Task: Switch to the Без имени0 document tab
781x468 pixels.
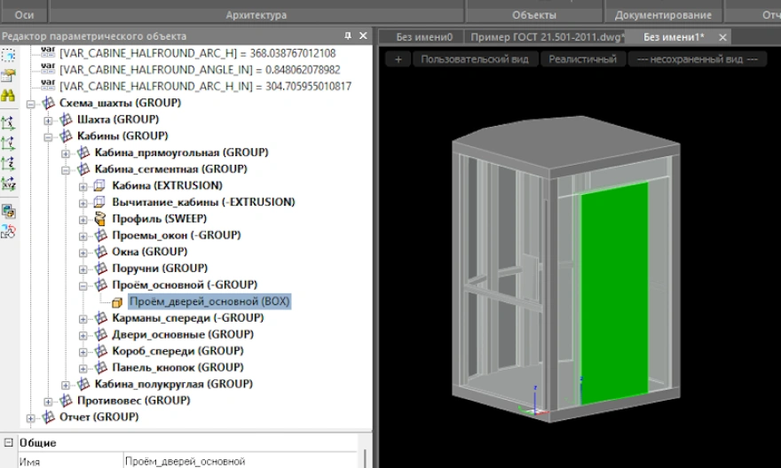Action: tap(423, 37)
